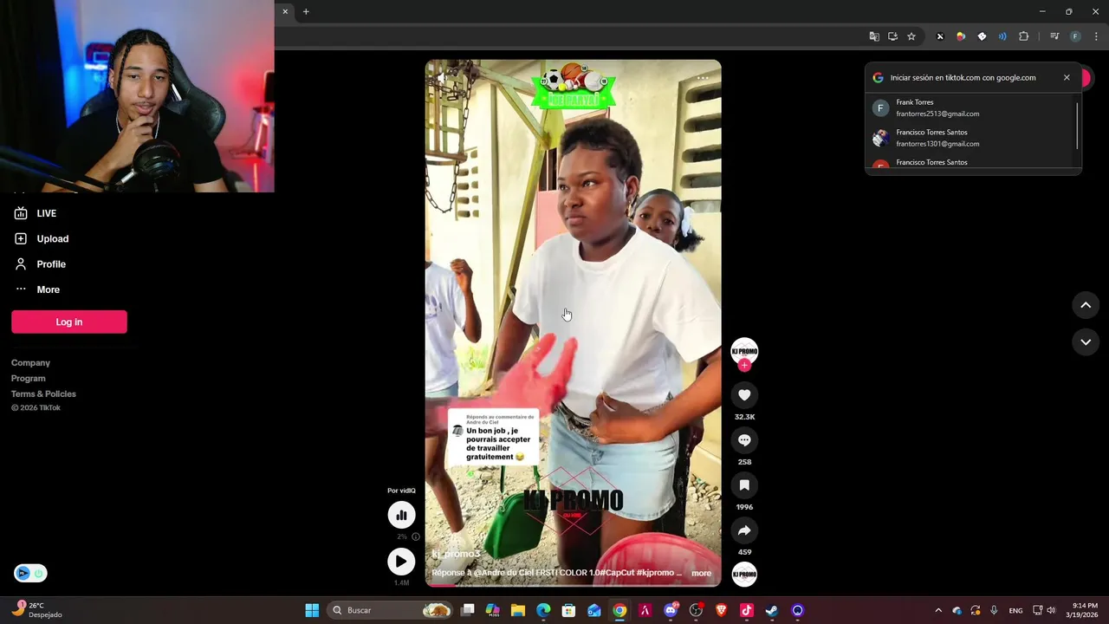
Task: Click the video progress bar
Action: pyautogui.click(x=573, y=585)
